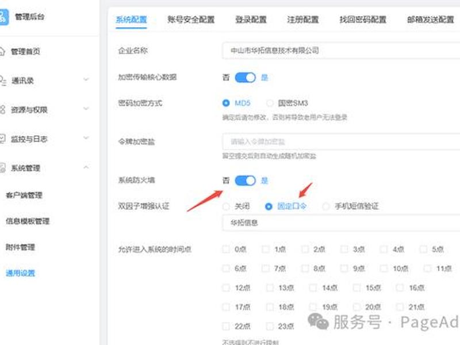Click the 系统管理 icon
This screenshot has height=345, width=460.
click(2, 168)
